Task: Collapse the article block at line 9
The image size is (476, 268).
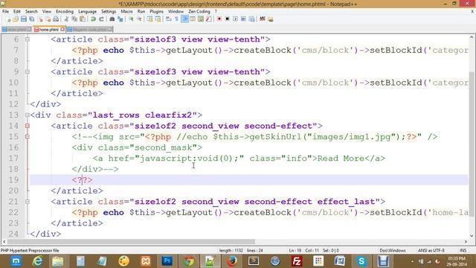Action: pyautogui.click(x=28, y=71)
